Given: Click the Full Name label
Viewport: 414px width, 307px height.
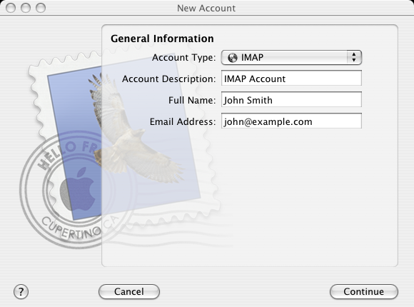Looking at the screenshot, I should pyautogui.click(x=192, y=100).
